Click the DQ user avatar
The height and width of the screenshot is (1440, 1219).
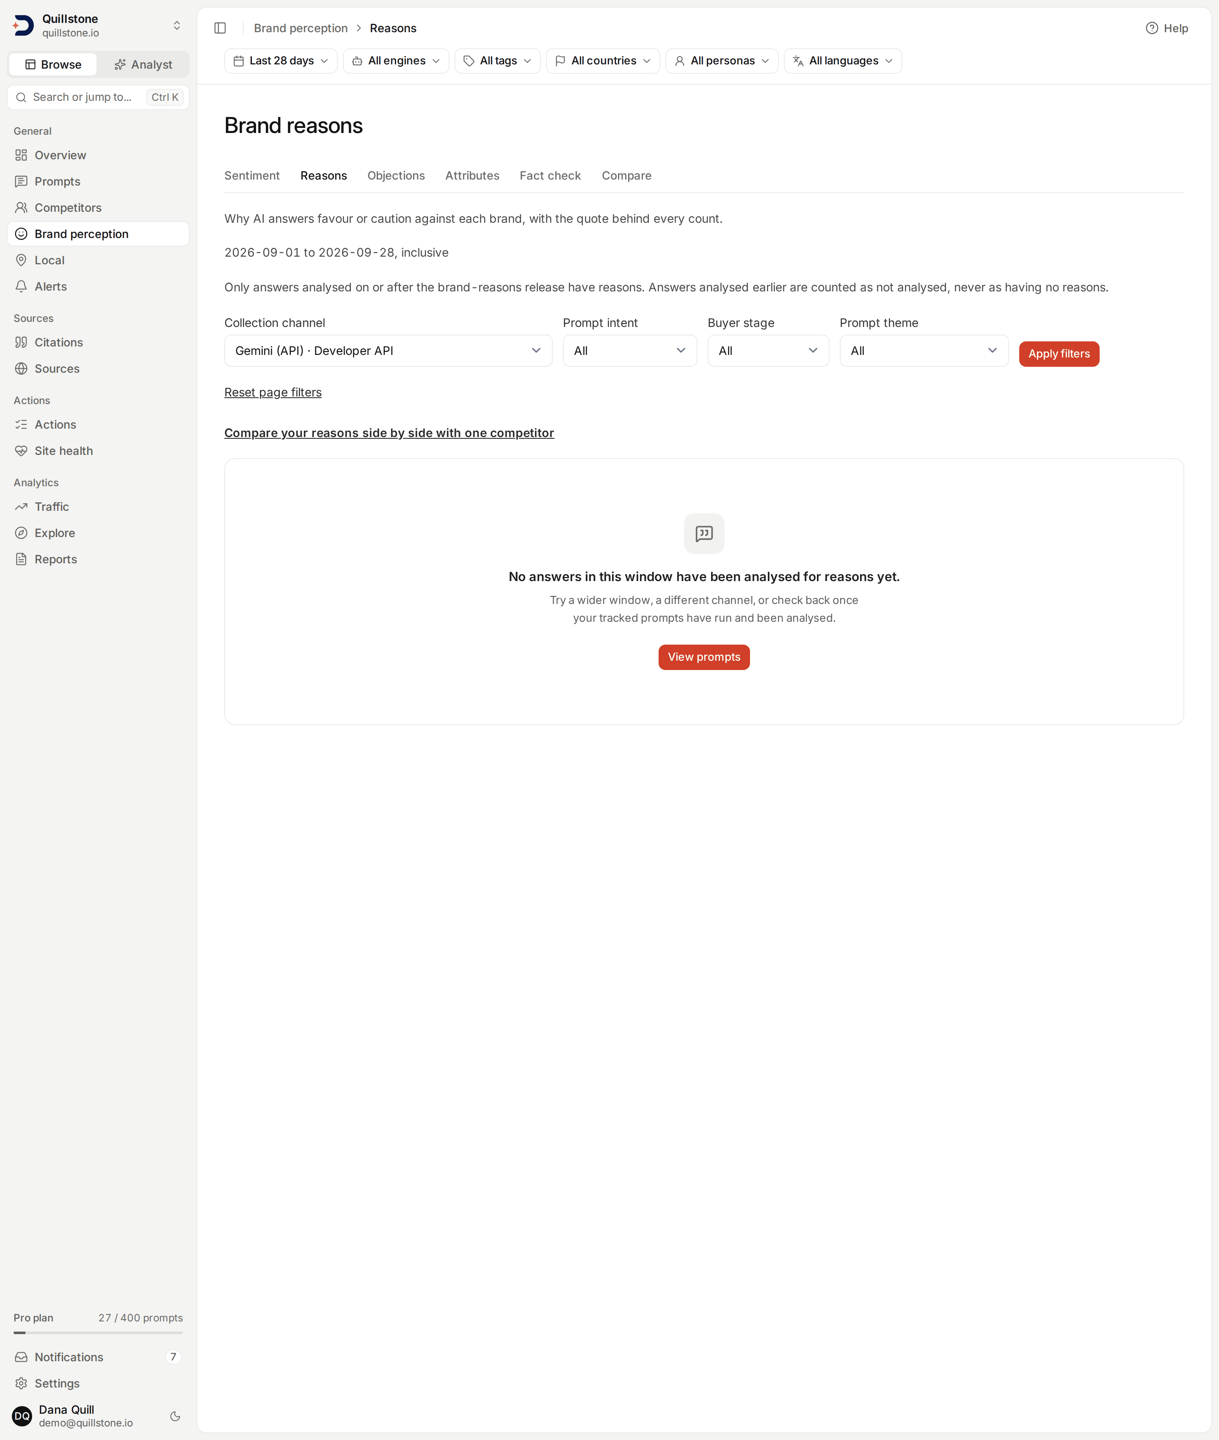[x=22, y=1416]
